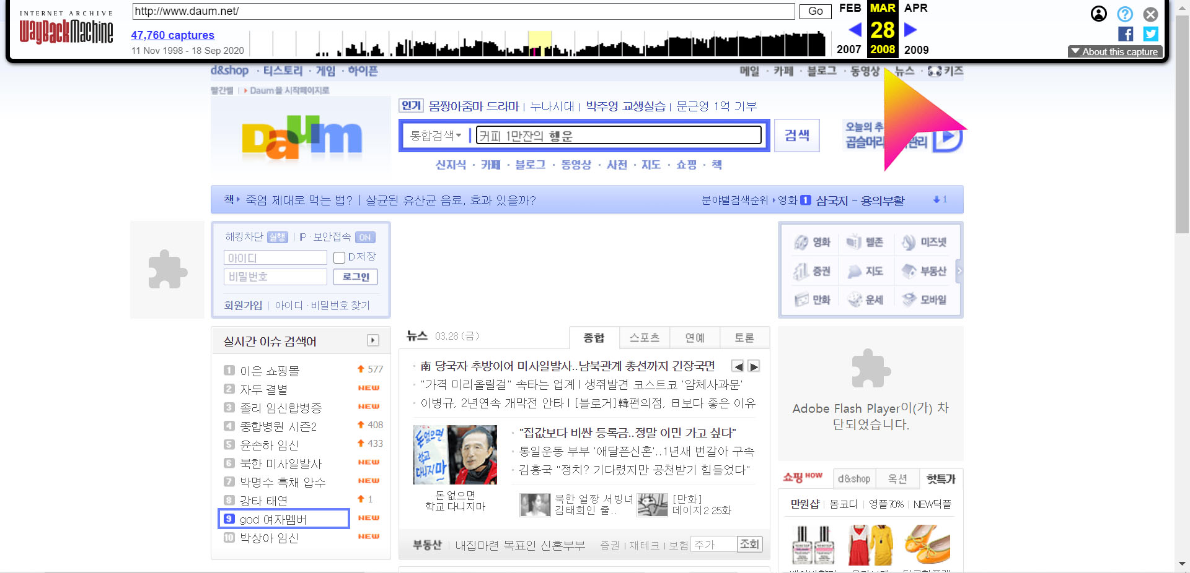Close the Wayback toolbar with X icon
This screenshot has width=1190, height=573.
pyautogui.click(x=1151, y=14)
